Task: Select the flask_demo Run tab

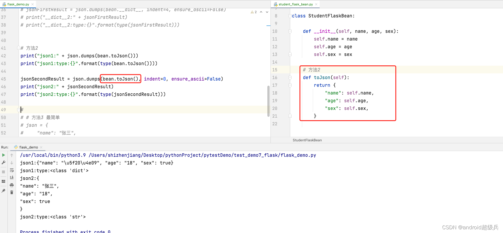Action: pyautogui.click(x=28, y=147)
